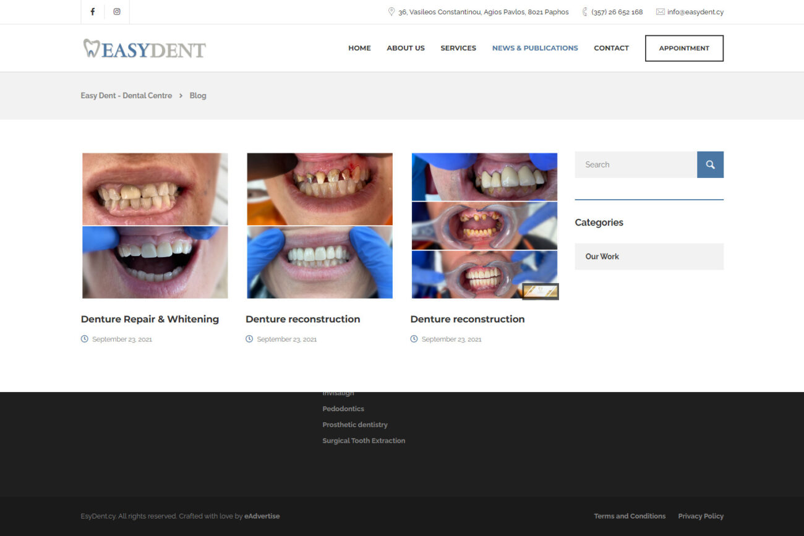804x536 pixels.
Task: Click the phone icon beside number
Action: click(x=585, y=12)
